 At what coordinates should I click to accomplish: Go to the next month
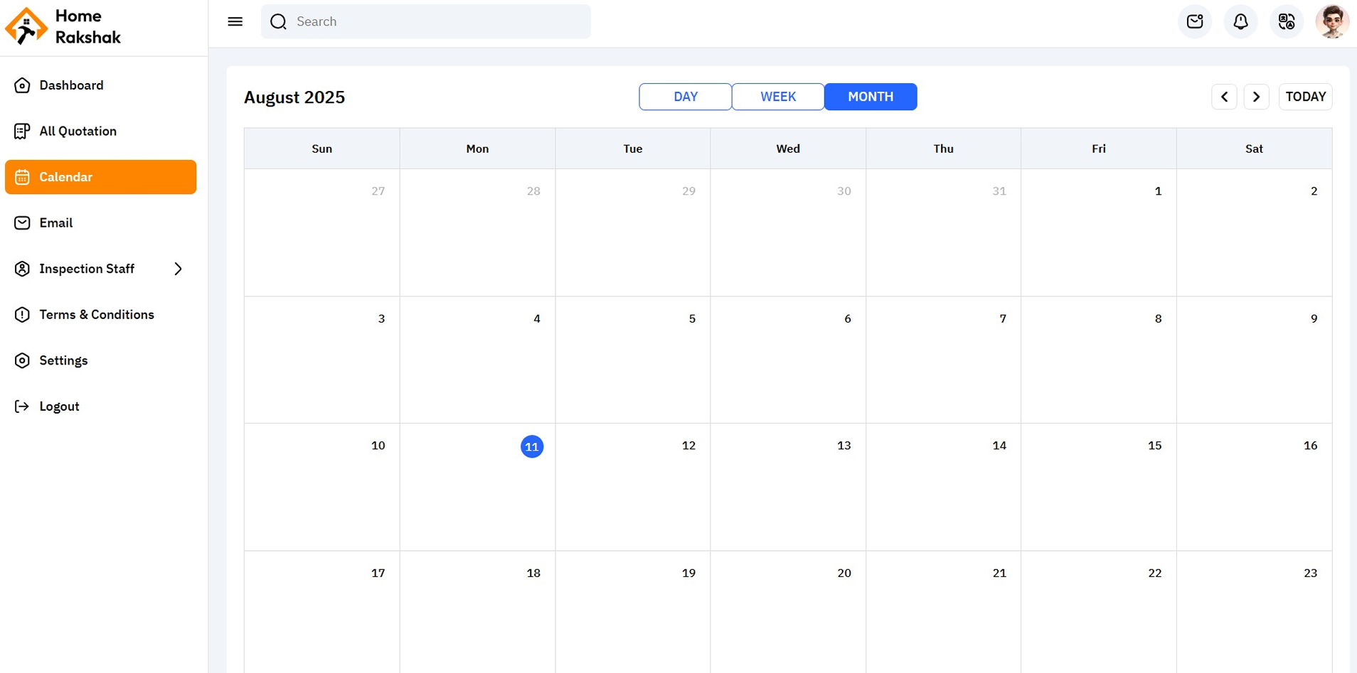tap(1256, 97)
